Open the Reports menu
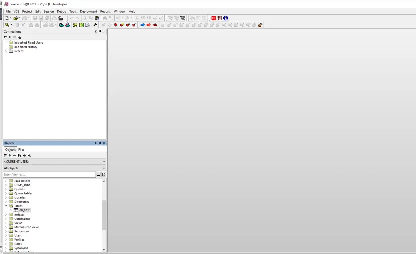 (x=105, y=11)
